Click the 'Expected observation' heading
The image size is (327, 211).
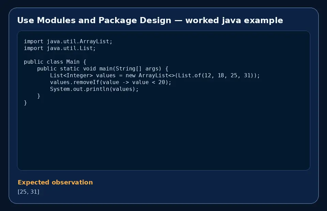click(x=55, y=182)
